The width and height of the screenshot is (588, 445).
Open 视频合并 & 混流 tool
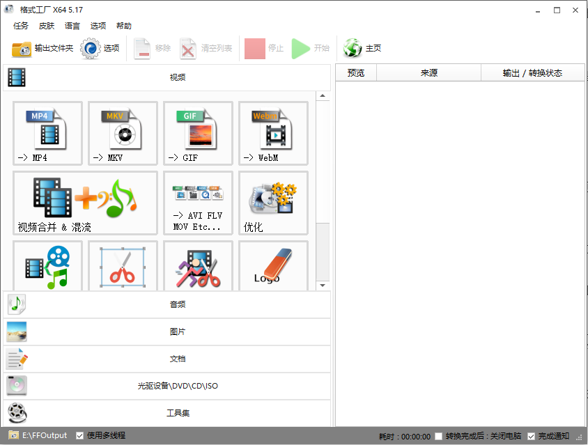point(85,203)
